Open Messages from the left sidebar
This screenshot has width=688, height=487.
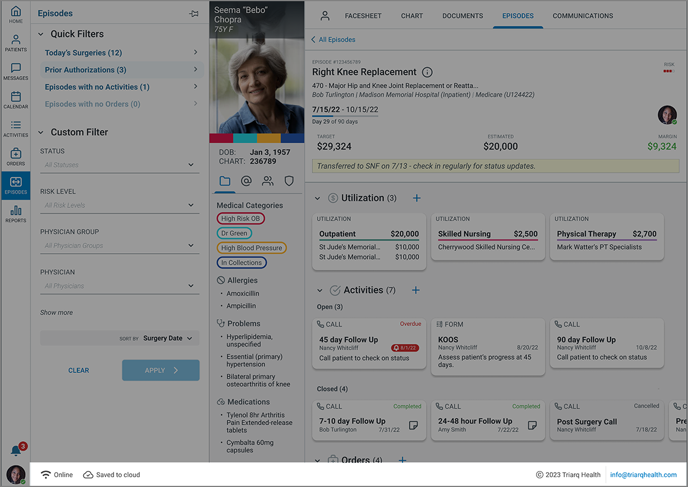tap(15, 72)
